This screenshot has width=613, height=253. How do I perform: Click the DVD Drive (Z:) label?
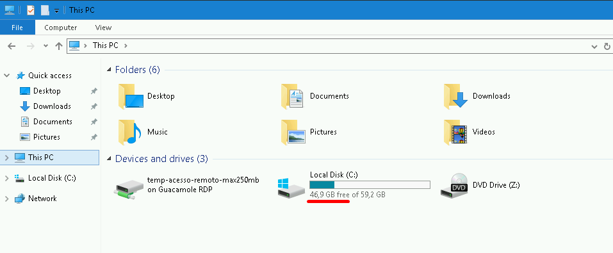click(496, 185)
